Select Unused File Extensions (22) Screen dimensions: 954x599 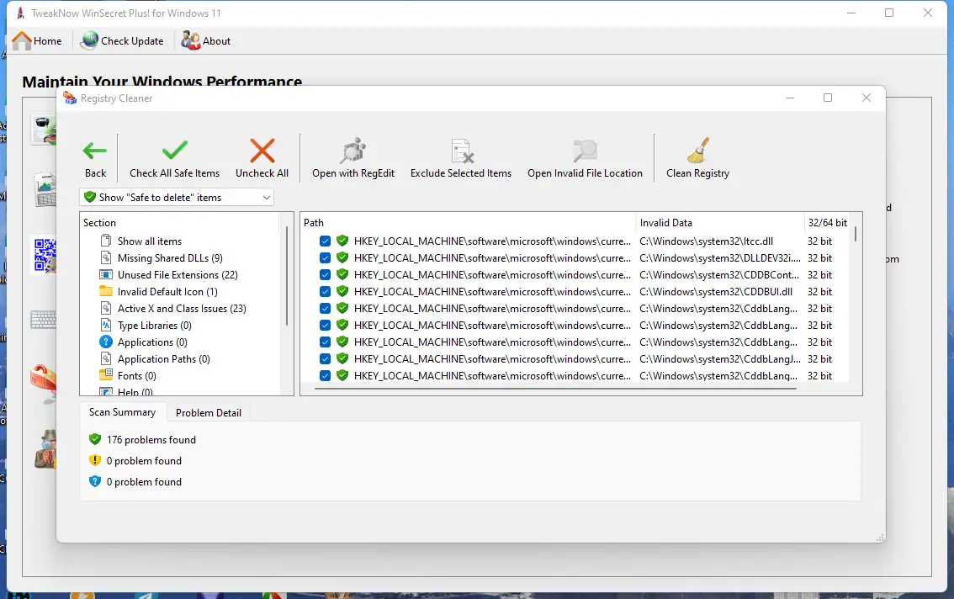[x=178, y=275]
